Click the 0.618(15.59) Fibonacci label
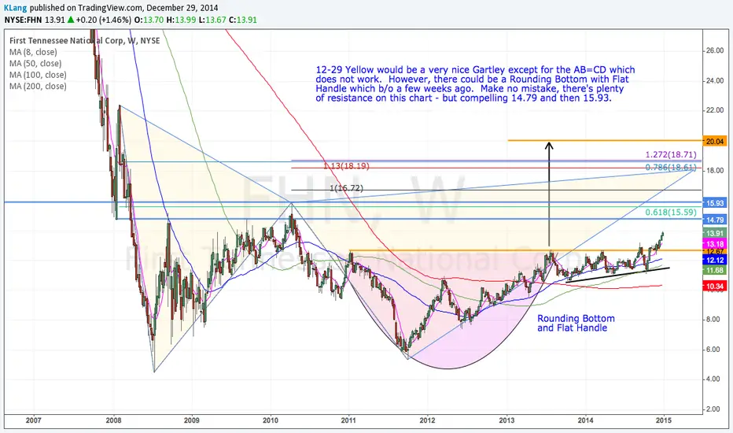 point(671,212)
